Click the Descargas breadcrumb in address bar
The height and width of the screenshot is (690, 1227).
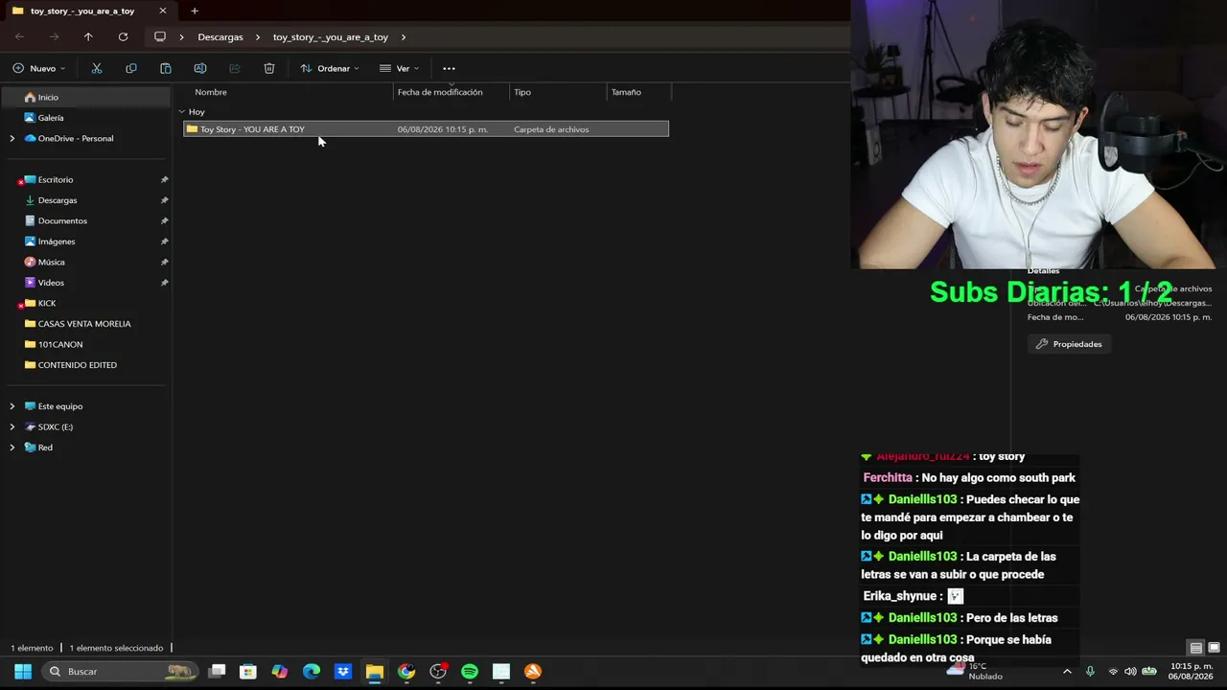(x=220, y=36)
